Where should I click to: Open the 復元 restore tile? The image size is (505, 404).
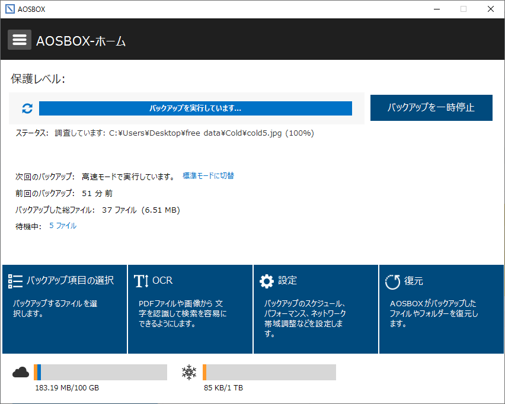441,309
